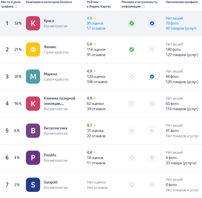
Task: Click '22 отзывов' in Витапластика row
Action: coord(96,136)
